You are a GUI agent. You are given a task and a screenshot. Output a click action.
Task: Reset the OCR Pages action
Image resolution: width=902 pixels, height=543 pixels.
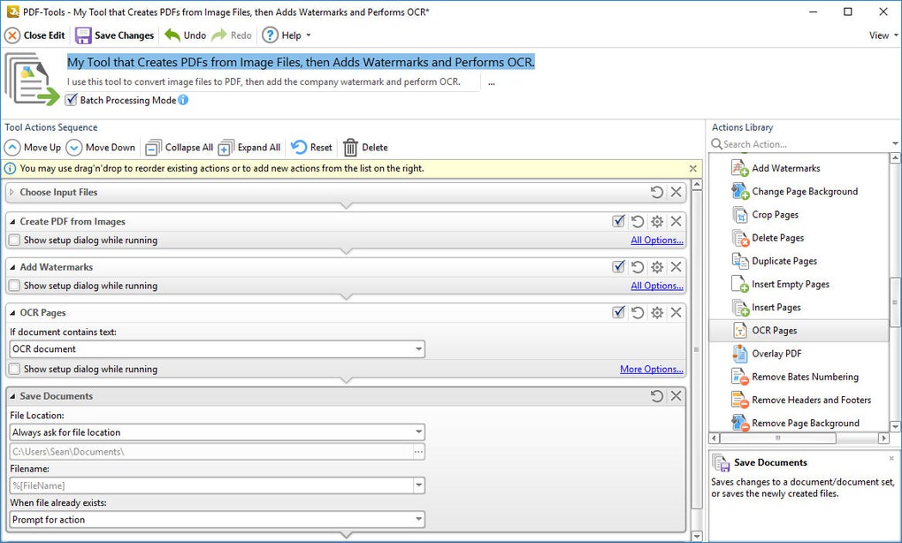638,312
